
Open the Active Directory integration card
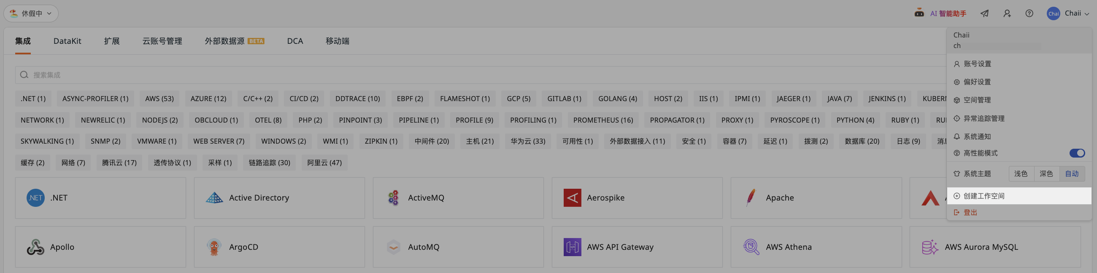click(x=279, y=198)
